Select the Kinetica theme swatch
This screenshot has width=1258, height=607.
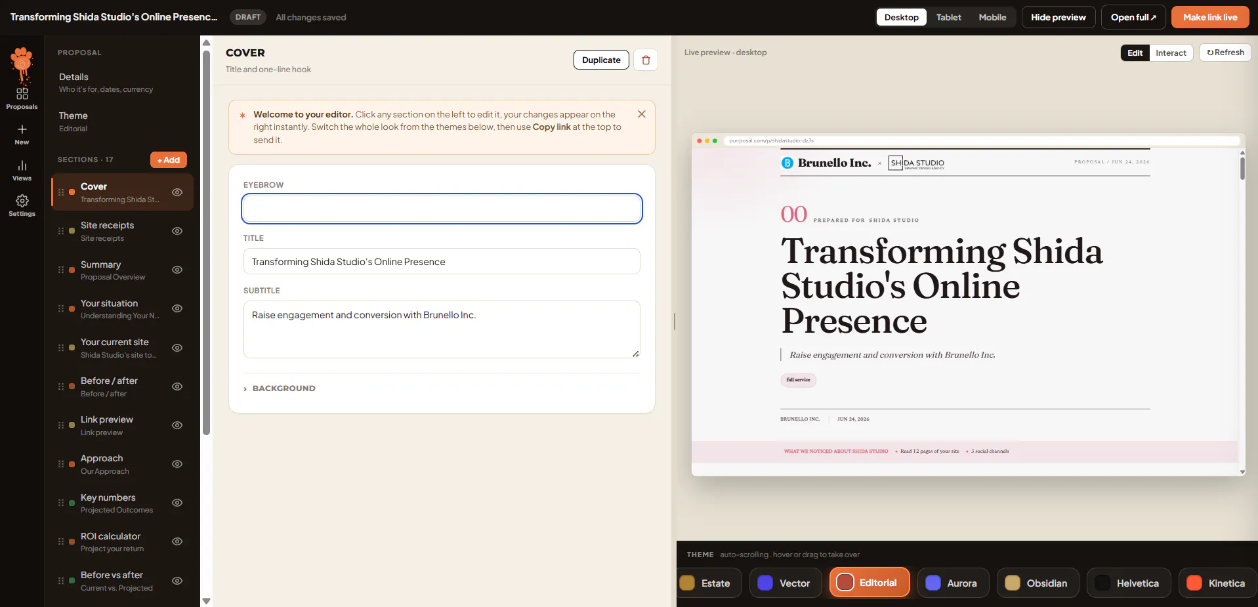(1217, 583)
